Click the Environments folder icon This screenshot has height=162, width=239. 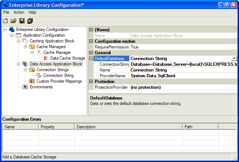[x=25, y=87]
